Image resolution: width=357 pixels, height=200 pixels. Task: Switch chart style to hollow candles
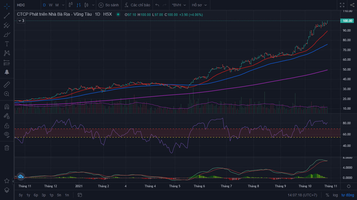click(71, 5)
